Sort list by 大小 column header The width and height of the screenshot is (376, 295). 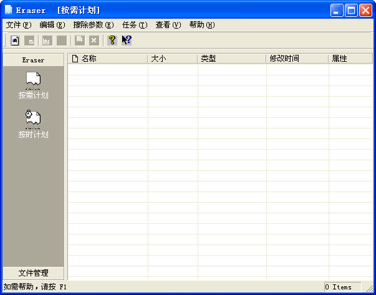click(x=172, y=59)
